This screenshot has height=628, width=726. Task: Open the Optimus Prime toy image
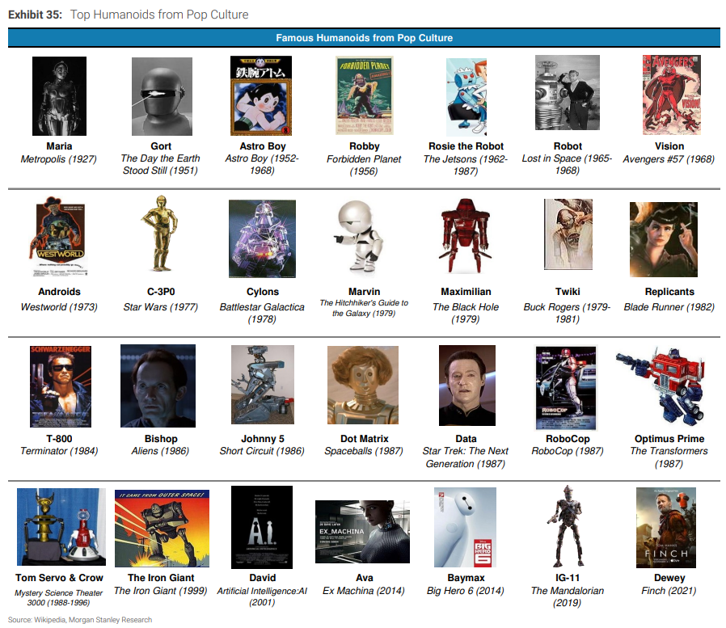click(661, 386)
